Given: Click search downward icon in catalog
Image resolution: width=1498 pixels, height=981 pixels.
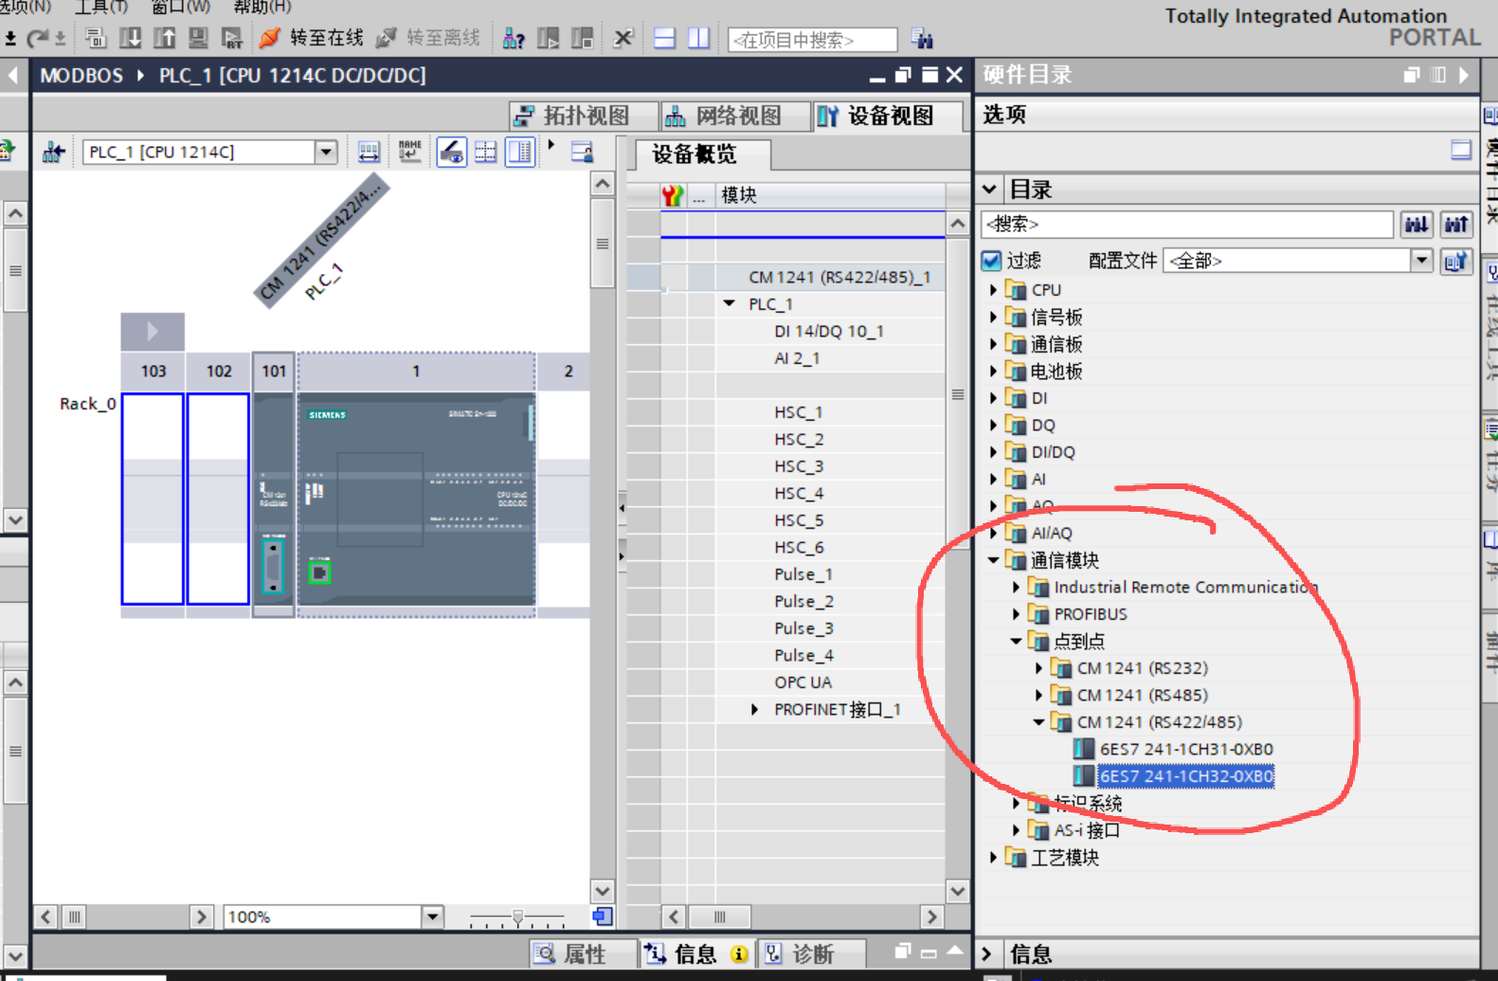Looking at the screenshot, I should click(x=1417, y=225).
